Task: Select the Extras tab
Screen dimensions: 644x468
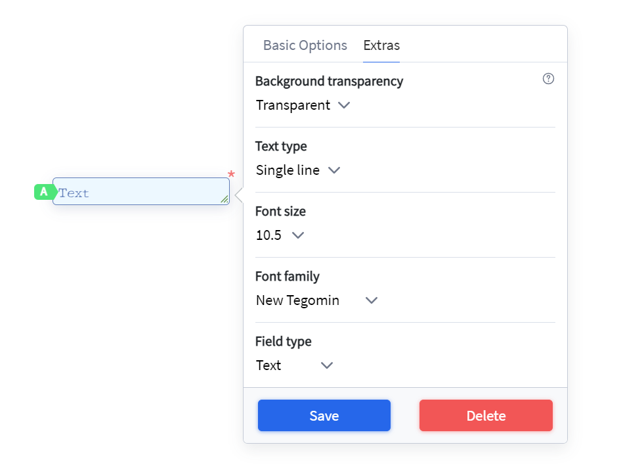Action: coord(381,45)
